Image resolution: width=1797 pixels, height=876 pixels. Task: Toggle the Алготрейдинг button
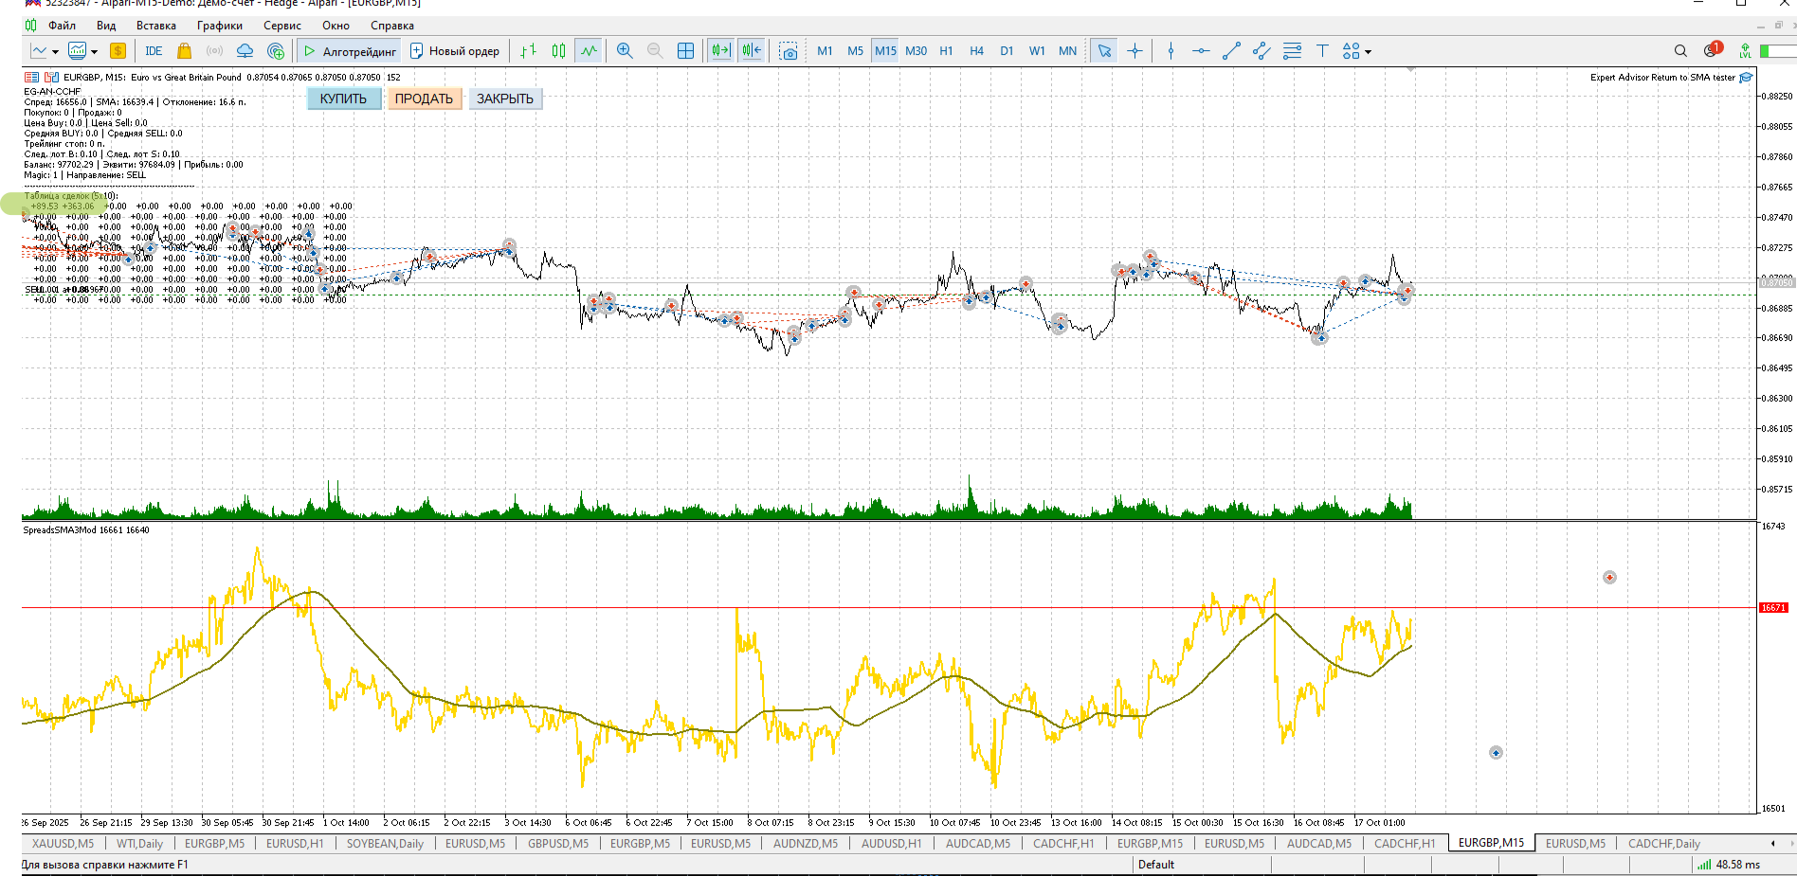click(350, 51)
